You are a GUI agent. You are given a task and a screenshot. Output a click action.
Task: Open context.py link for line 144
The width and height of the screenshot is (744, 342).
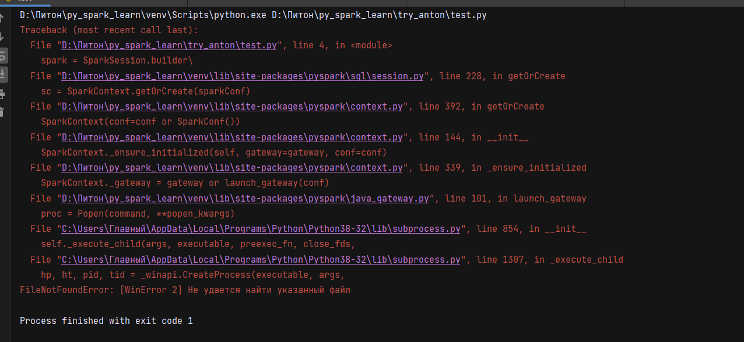[x=232, y=137]
